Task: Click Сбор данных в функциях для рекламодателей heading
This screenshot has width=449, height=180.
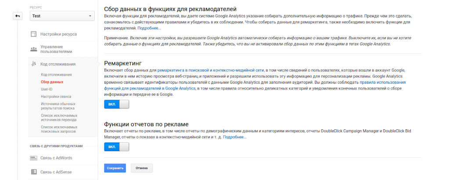Action: 171,9
